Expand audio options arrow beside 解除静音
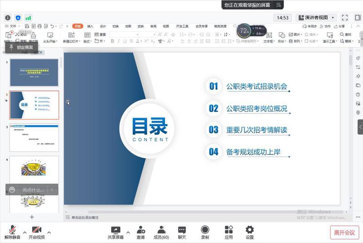Viewport: 363px width, 243px height. (x=25, y=232)
